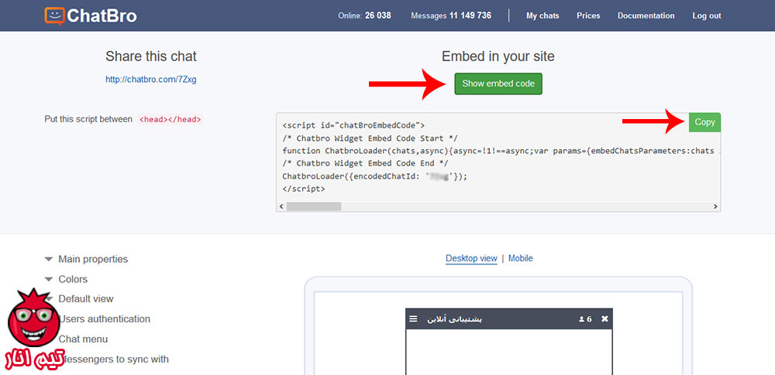Viewport: 775px width, 375px height.
Task: Close the chat widget preview
Action: point(605,319)
